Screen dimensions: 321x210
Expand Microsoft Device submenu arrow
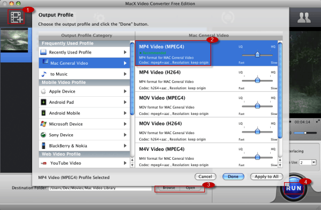point(125,124)
